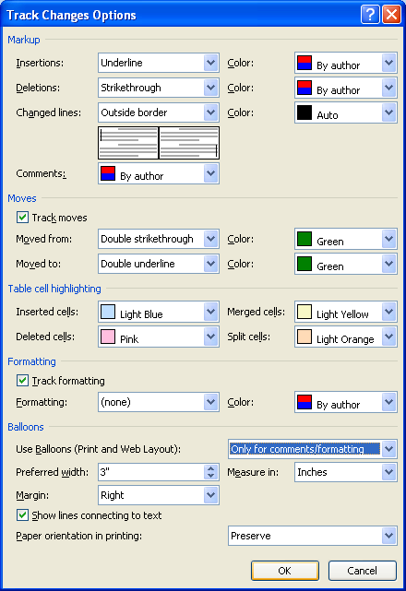Decrease Preferred width with the down arrow
The image size is (406, 591).
pyautogui.click(x=211, y=476)
